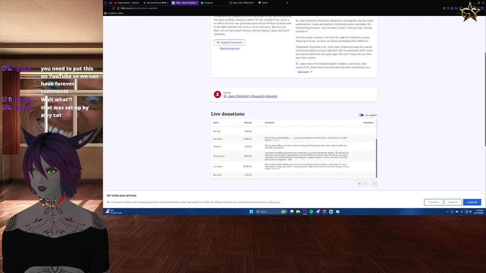Select the Kit Catt donor name
Image resolution: width=486 pixels, height=273 pixels.
217,131
